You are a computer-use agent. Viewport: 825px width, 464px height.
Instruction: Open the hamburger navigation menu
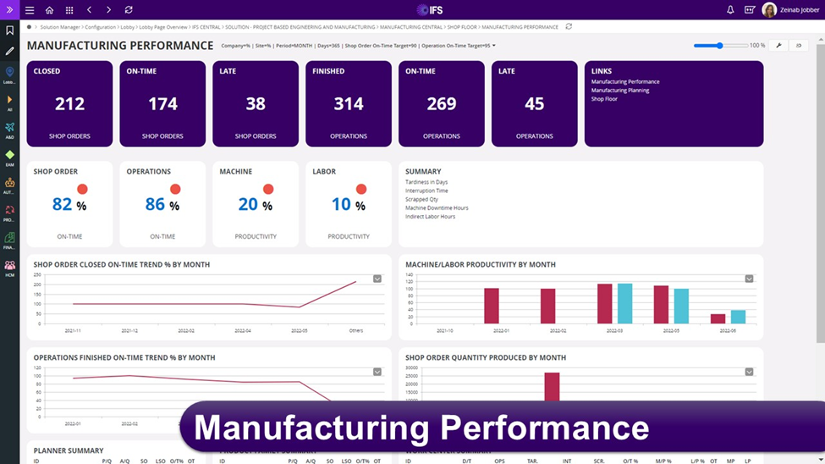(x=30, y=10)
